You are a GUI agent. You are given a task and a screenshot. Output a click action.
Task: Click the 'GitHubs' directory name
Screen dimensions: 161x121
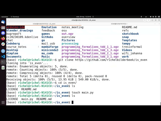pyautogui.click(x=47, y=37)
